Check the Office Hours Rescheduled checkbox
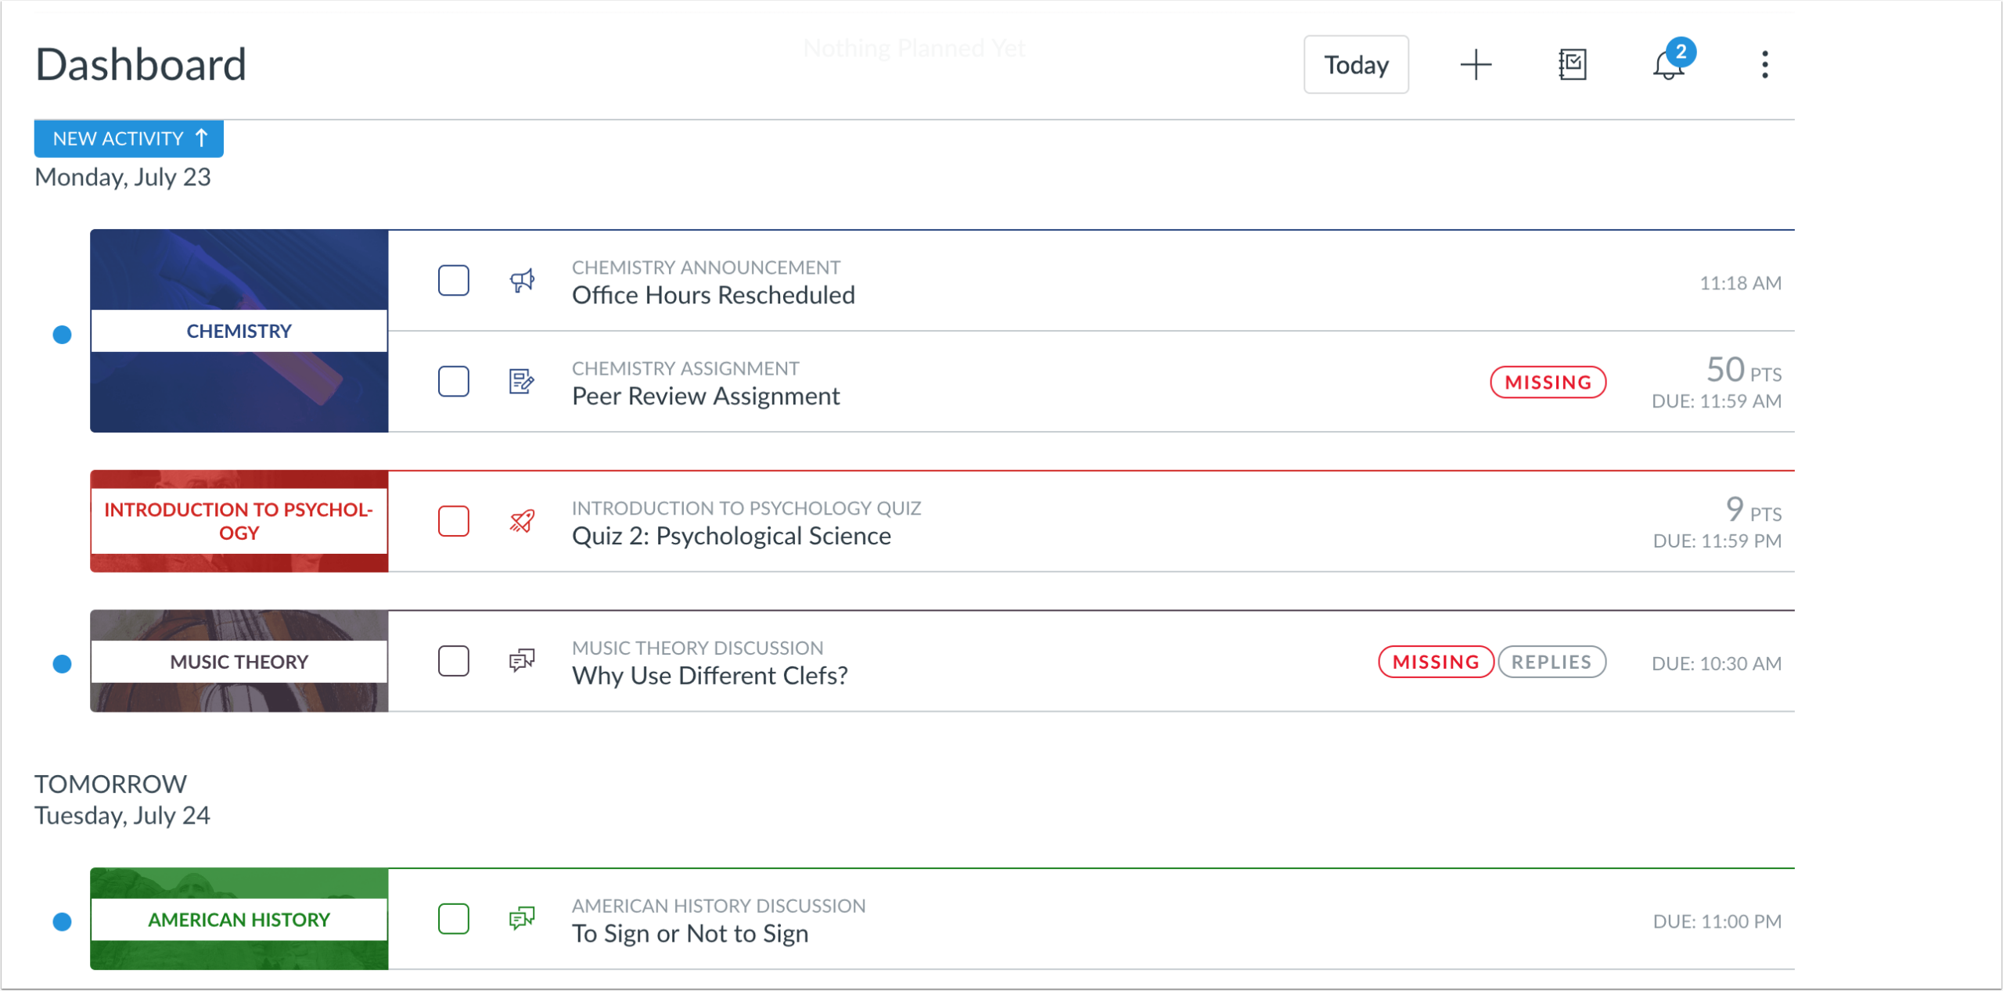Image resolution: width=2003 pixels, height=991 pixels. pyautogui.click(x=454, y=281)
